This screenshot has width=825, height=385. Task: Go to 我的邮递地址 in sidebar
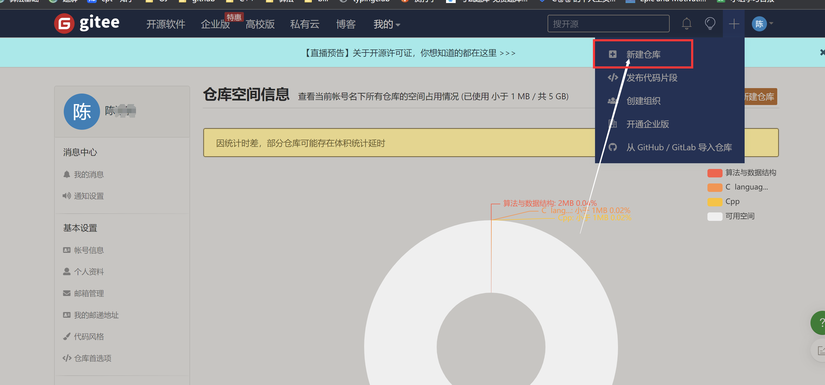(96, 315)
